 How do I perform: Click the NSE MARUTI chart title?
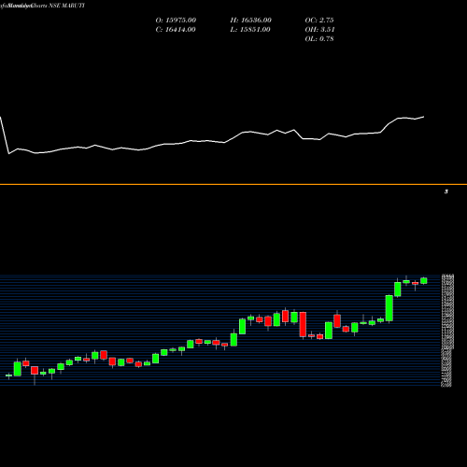pyautogui.click(x=42, y=6)
